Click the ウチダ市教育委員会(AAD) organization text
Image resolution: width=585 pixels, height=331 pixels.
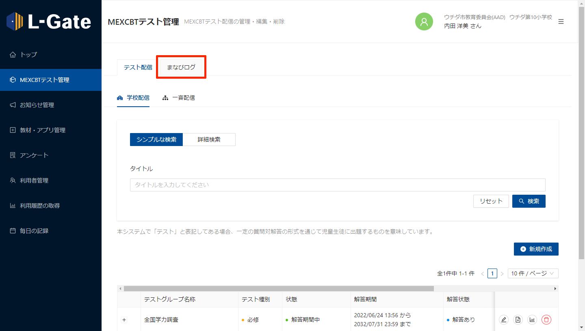click(474, 17)
